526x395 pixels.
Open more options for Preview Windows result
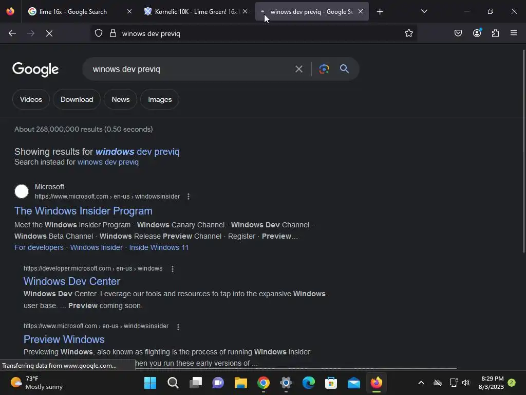coord(178,327)
